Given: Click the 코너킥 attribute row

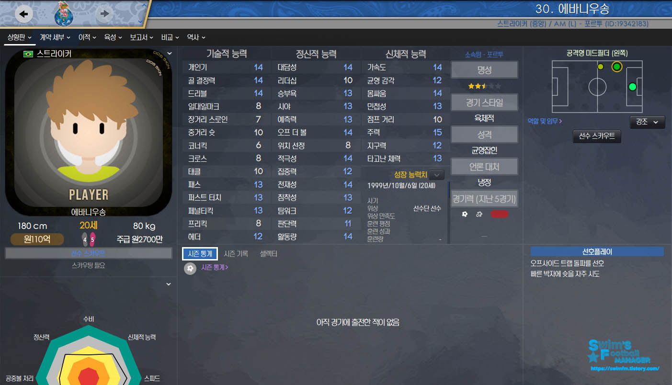Looking at the screenshot, I should point(226,145).
